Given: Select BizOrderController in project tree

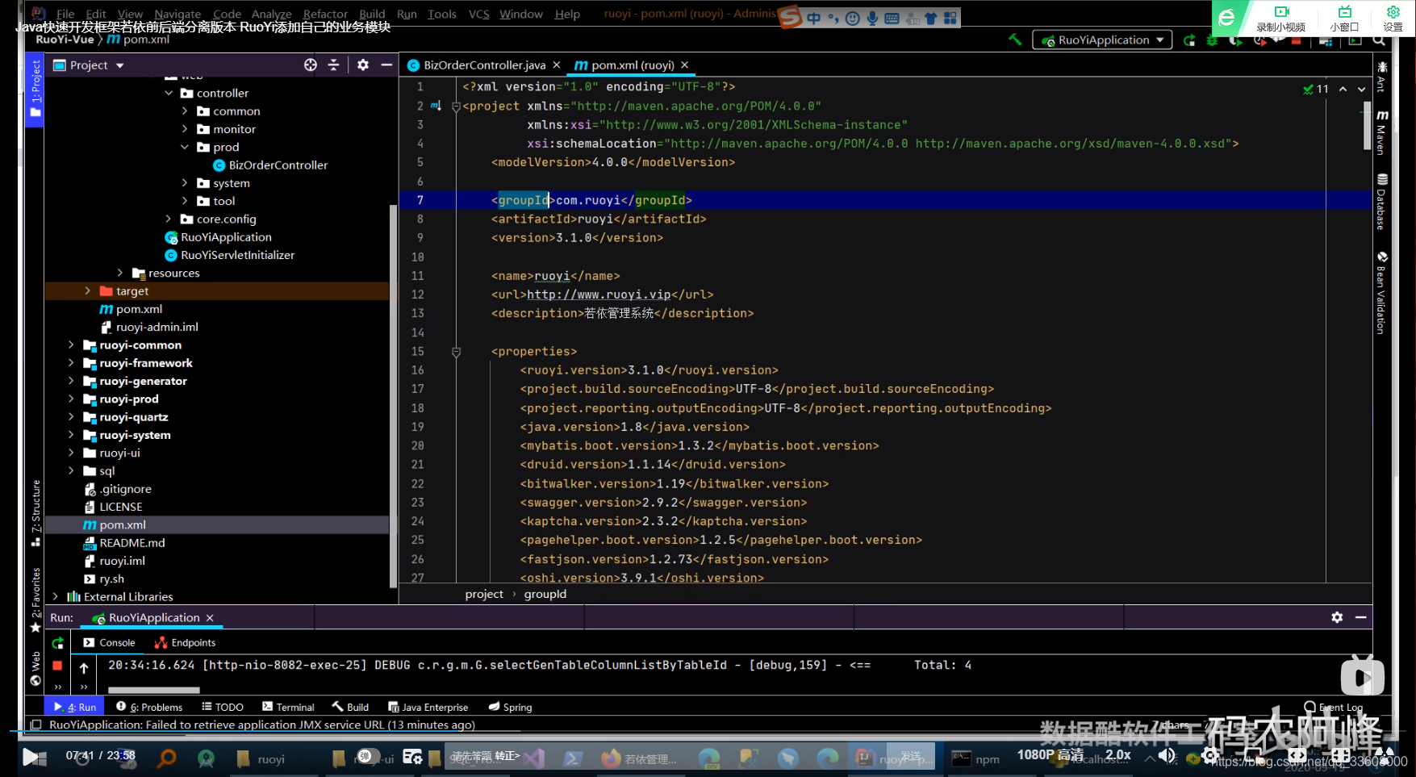Looking at the screenshot, I should [270, 165].
